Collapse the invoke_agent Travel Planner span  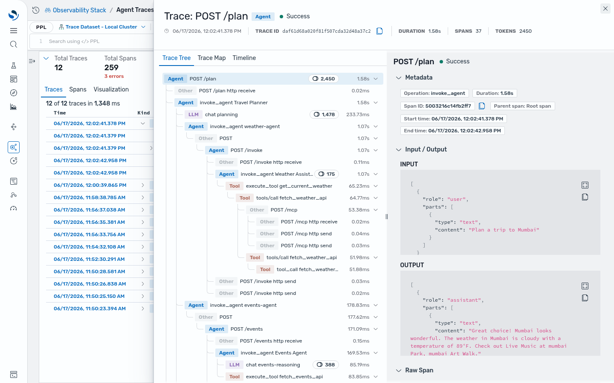[376, 103]
